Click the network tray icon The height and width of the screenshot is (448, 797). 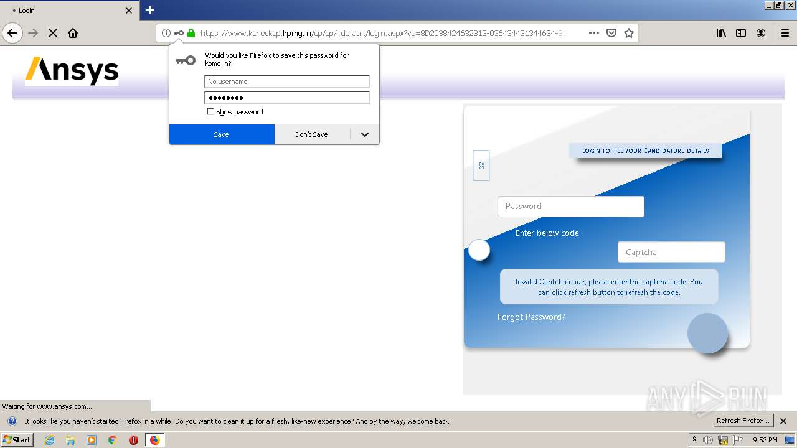pyautogui.click(x=723, y=440)
